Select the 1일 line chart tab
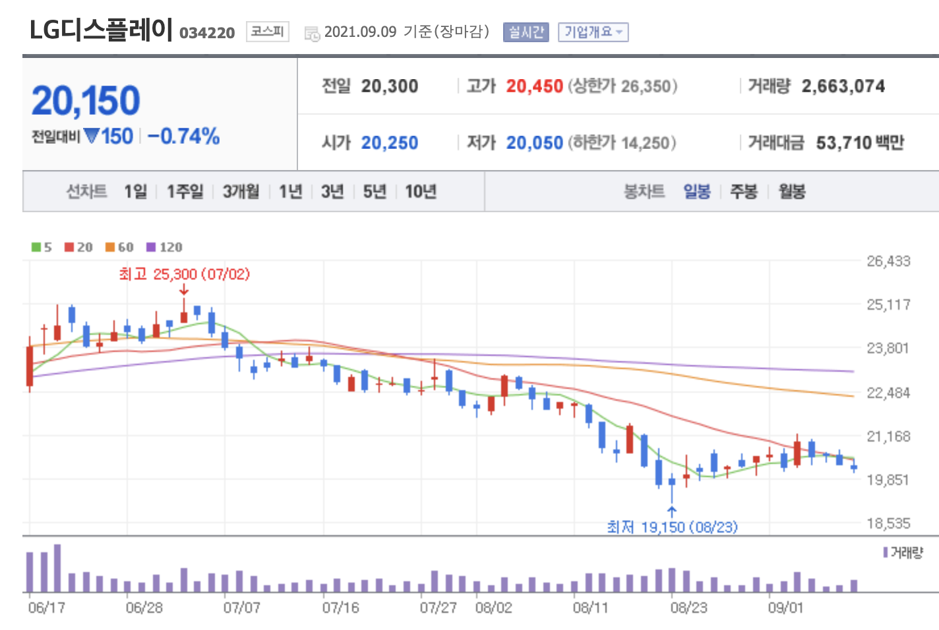The width and height of the screenshot is (939, 630). click(x=136, y=192)
